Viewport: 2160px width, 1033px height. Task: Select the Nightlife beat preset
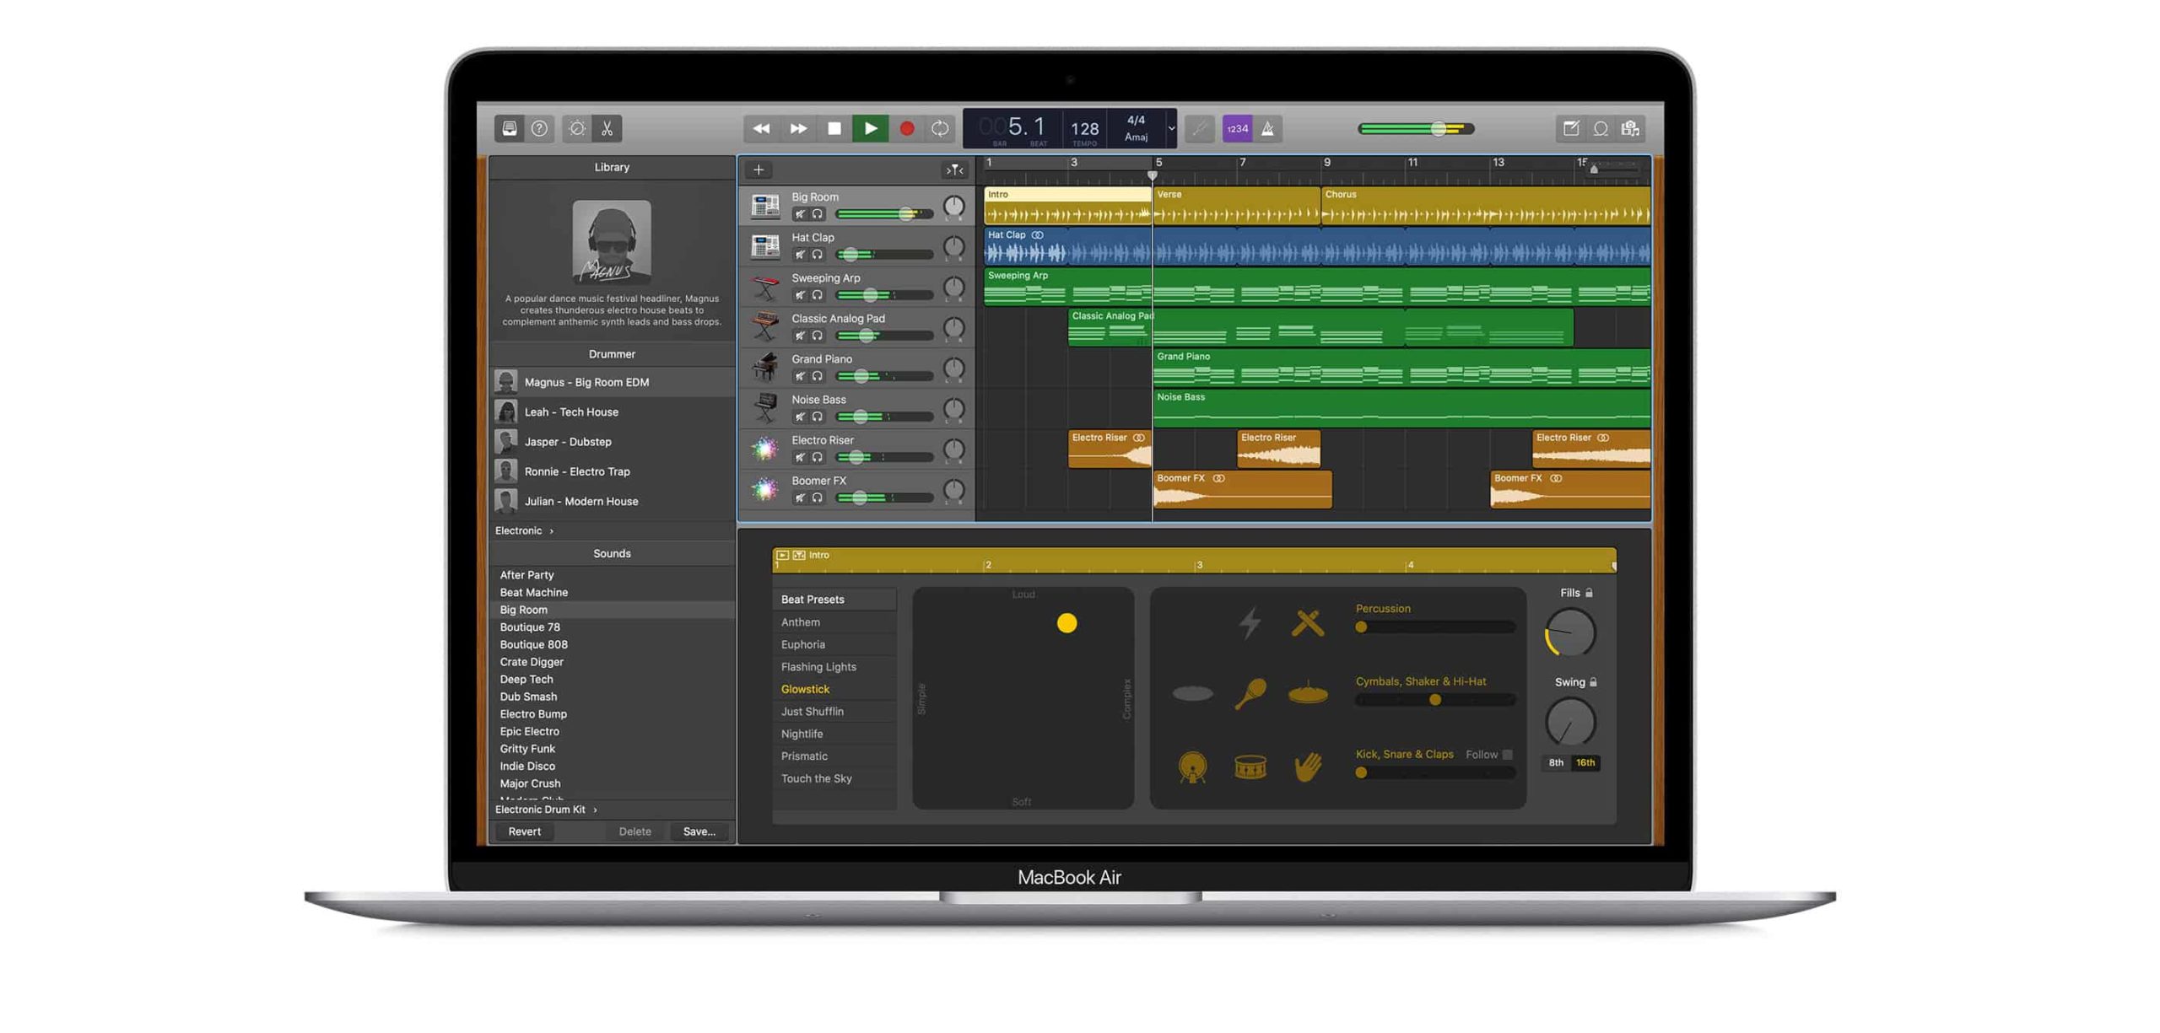tap(833, 733)
